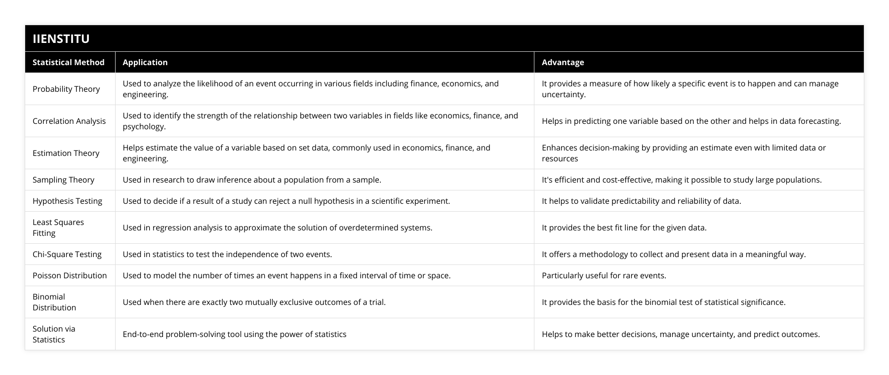
Task: Click the Poisson Distribution row label
Action: click(70, 275)
